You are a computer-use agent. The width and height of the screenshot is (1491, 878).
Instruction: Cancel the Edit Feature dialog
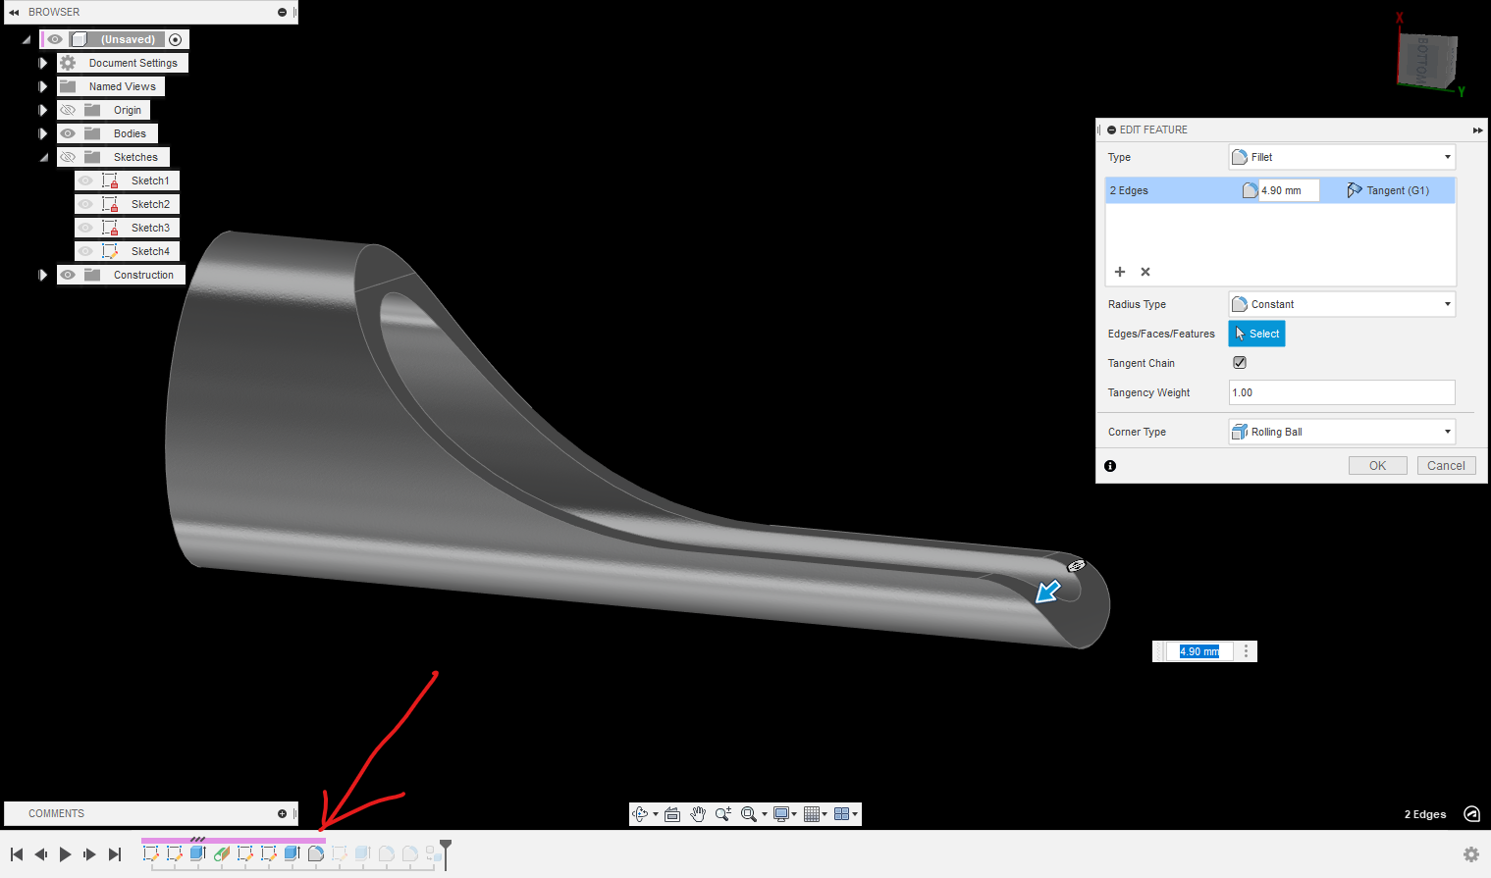1446,465
